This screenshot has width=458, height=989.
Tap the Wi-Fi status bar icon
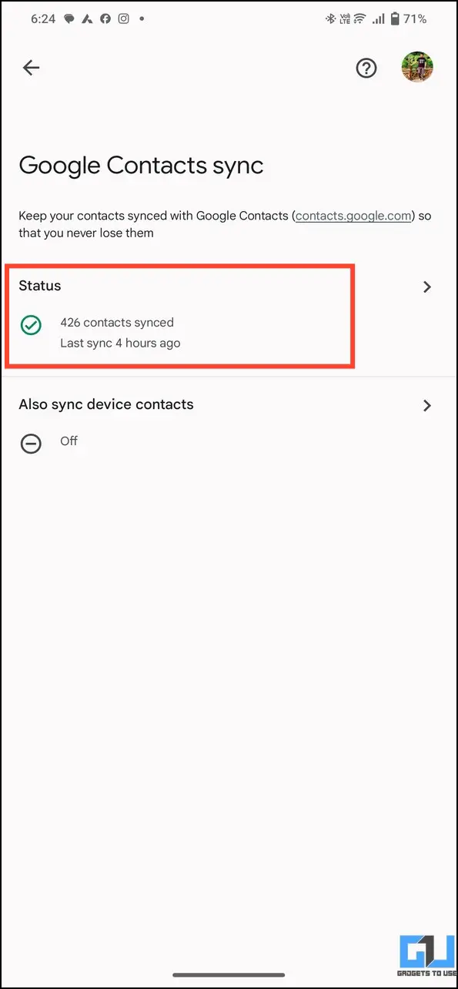[359, 18]
